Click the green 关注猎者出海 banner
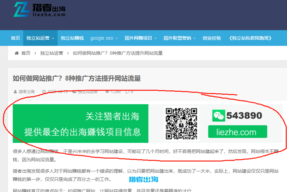The image size is (287, 192). [81, 124]
